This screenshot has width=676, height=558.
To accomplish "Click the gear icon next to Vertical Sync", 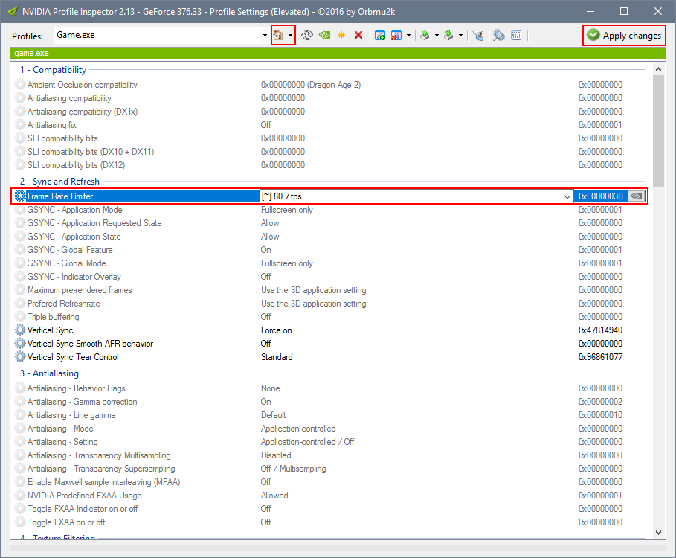I will click(x=20, y=330).
